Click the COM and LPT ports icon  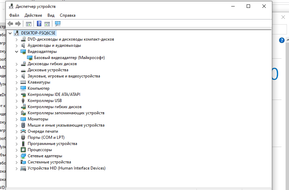click(23, 137)
